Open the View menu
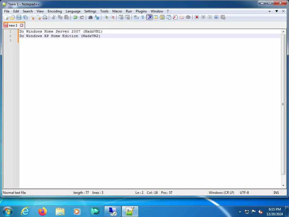The height and width of the screenshot is (217, 289). (40, 11)
